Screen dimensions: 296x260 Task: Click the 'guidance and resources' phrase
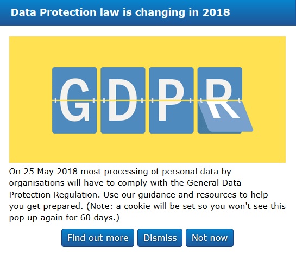point(187,195)
